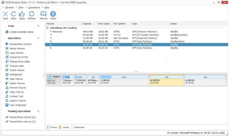Apply pending operations with thumbs-up icon
229x136 pixels.
tap(22, 14)
